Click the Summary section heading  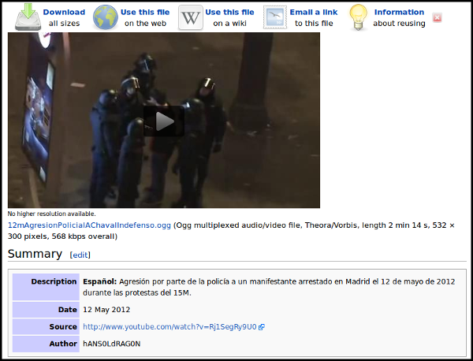[35, 254]
